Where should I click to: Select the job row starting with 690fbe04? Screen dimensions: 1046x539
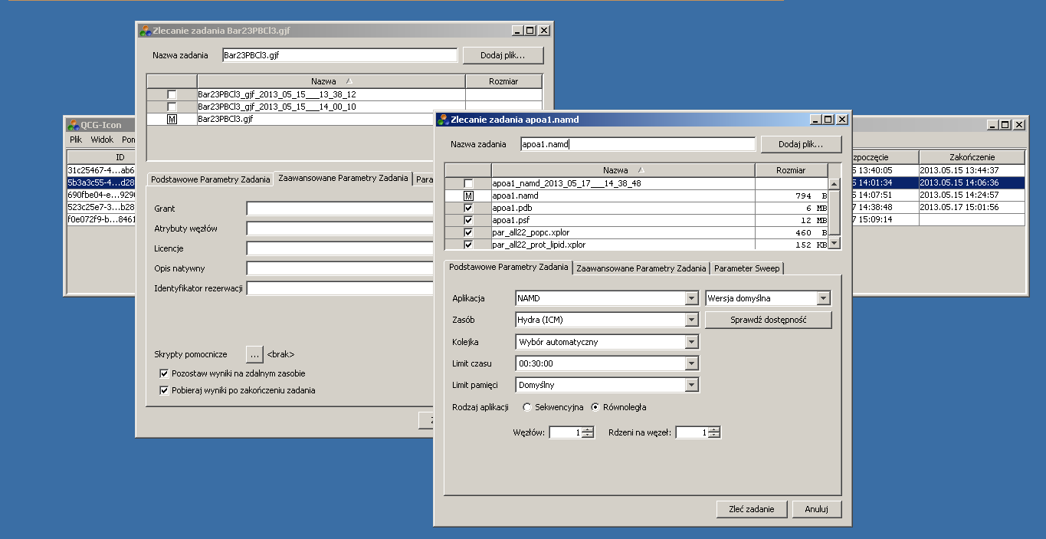(100, 195)
